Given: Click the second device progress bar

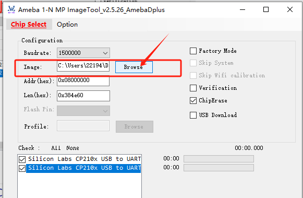Looking at the screenshot, I should coord(219,168).
